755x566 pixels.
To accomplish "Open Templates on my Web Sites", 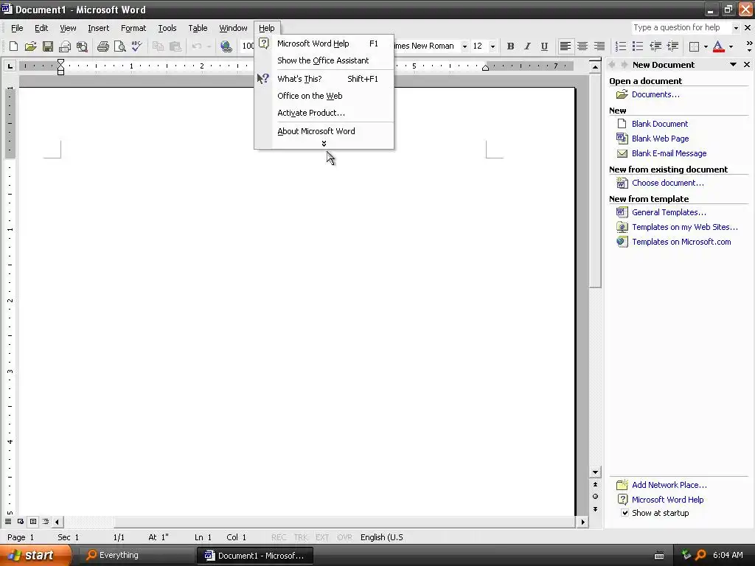I will point(685,227).
